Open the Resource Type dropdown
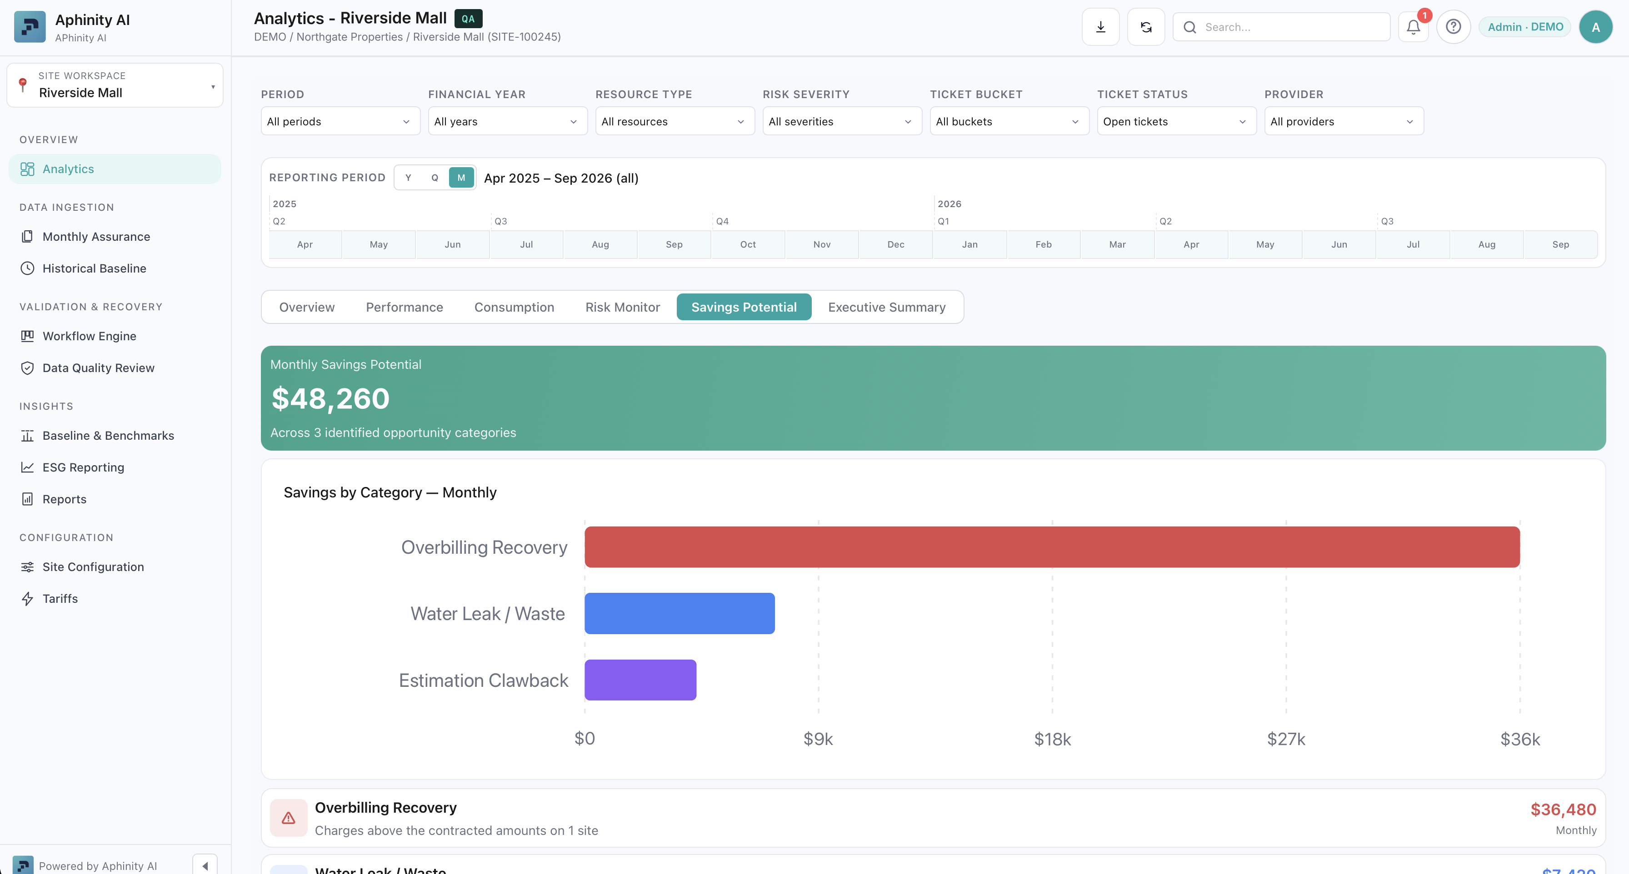The image size is (1629, 874). pos(675,121)
